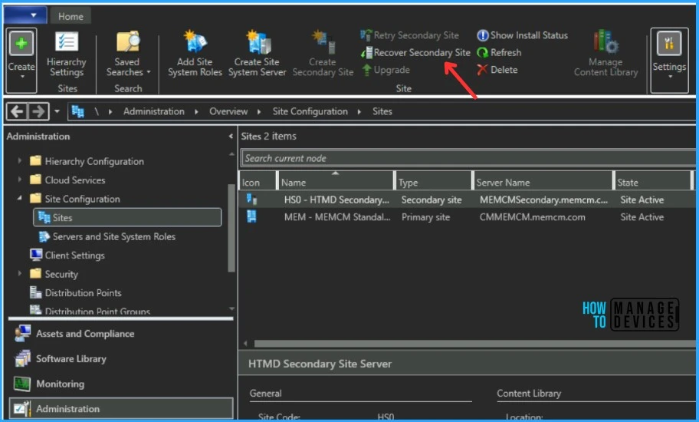This screenshot has width=699, height=422.
Task: Delete the selected site
Action: (497, 70)
